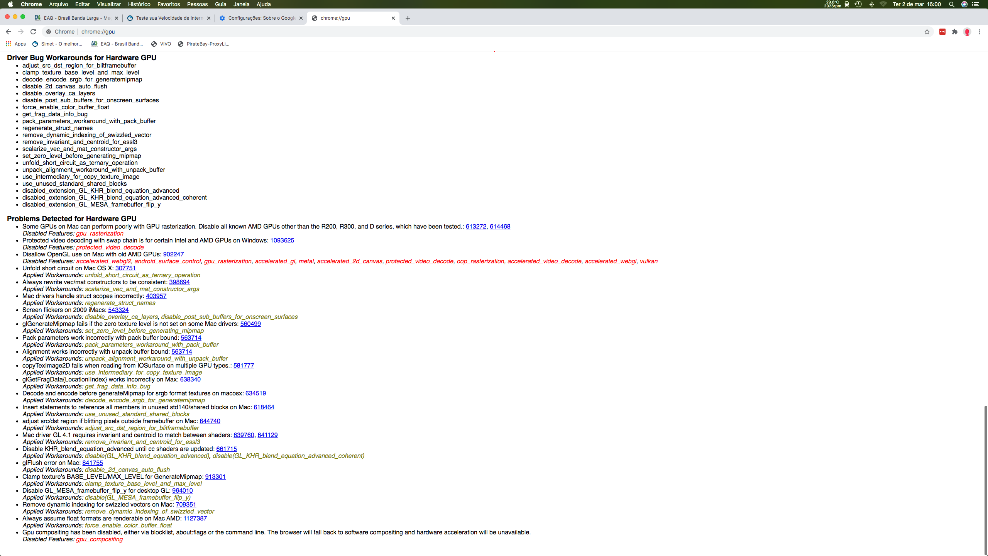Open Simet - O melhor bookmark
988x556 pixels.
58,44
